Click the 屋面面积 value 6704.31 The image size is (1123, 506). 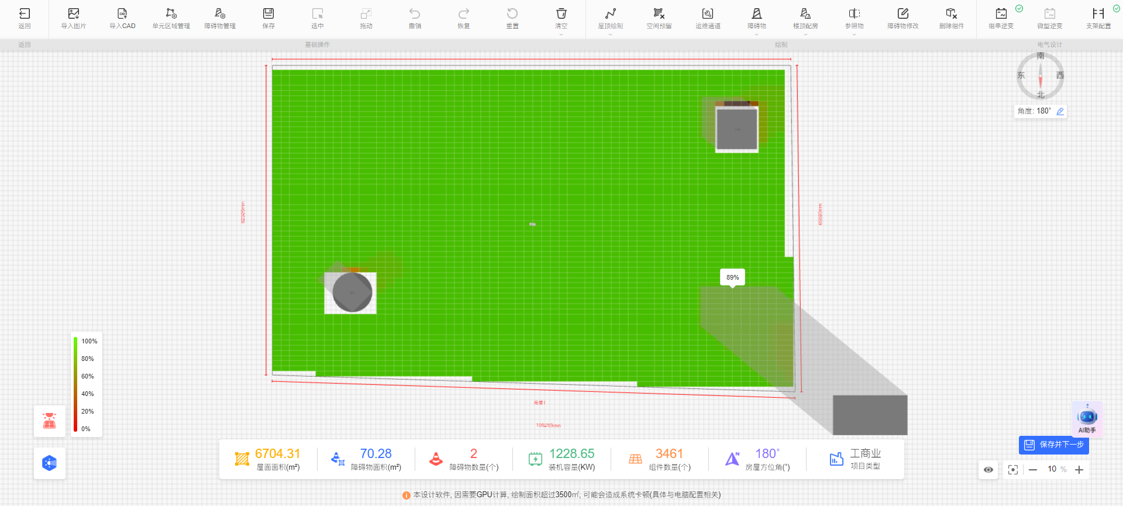pyautogui.click(x=278, y=453)
